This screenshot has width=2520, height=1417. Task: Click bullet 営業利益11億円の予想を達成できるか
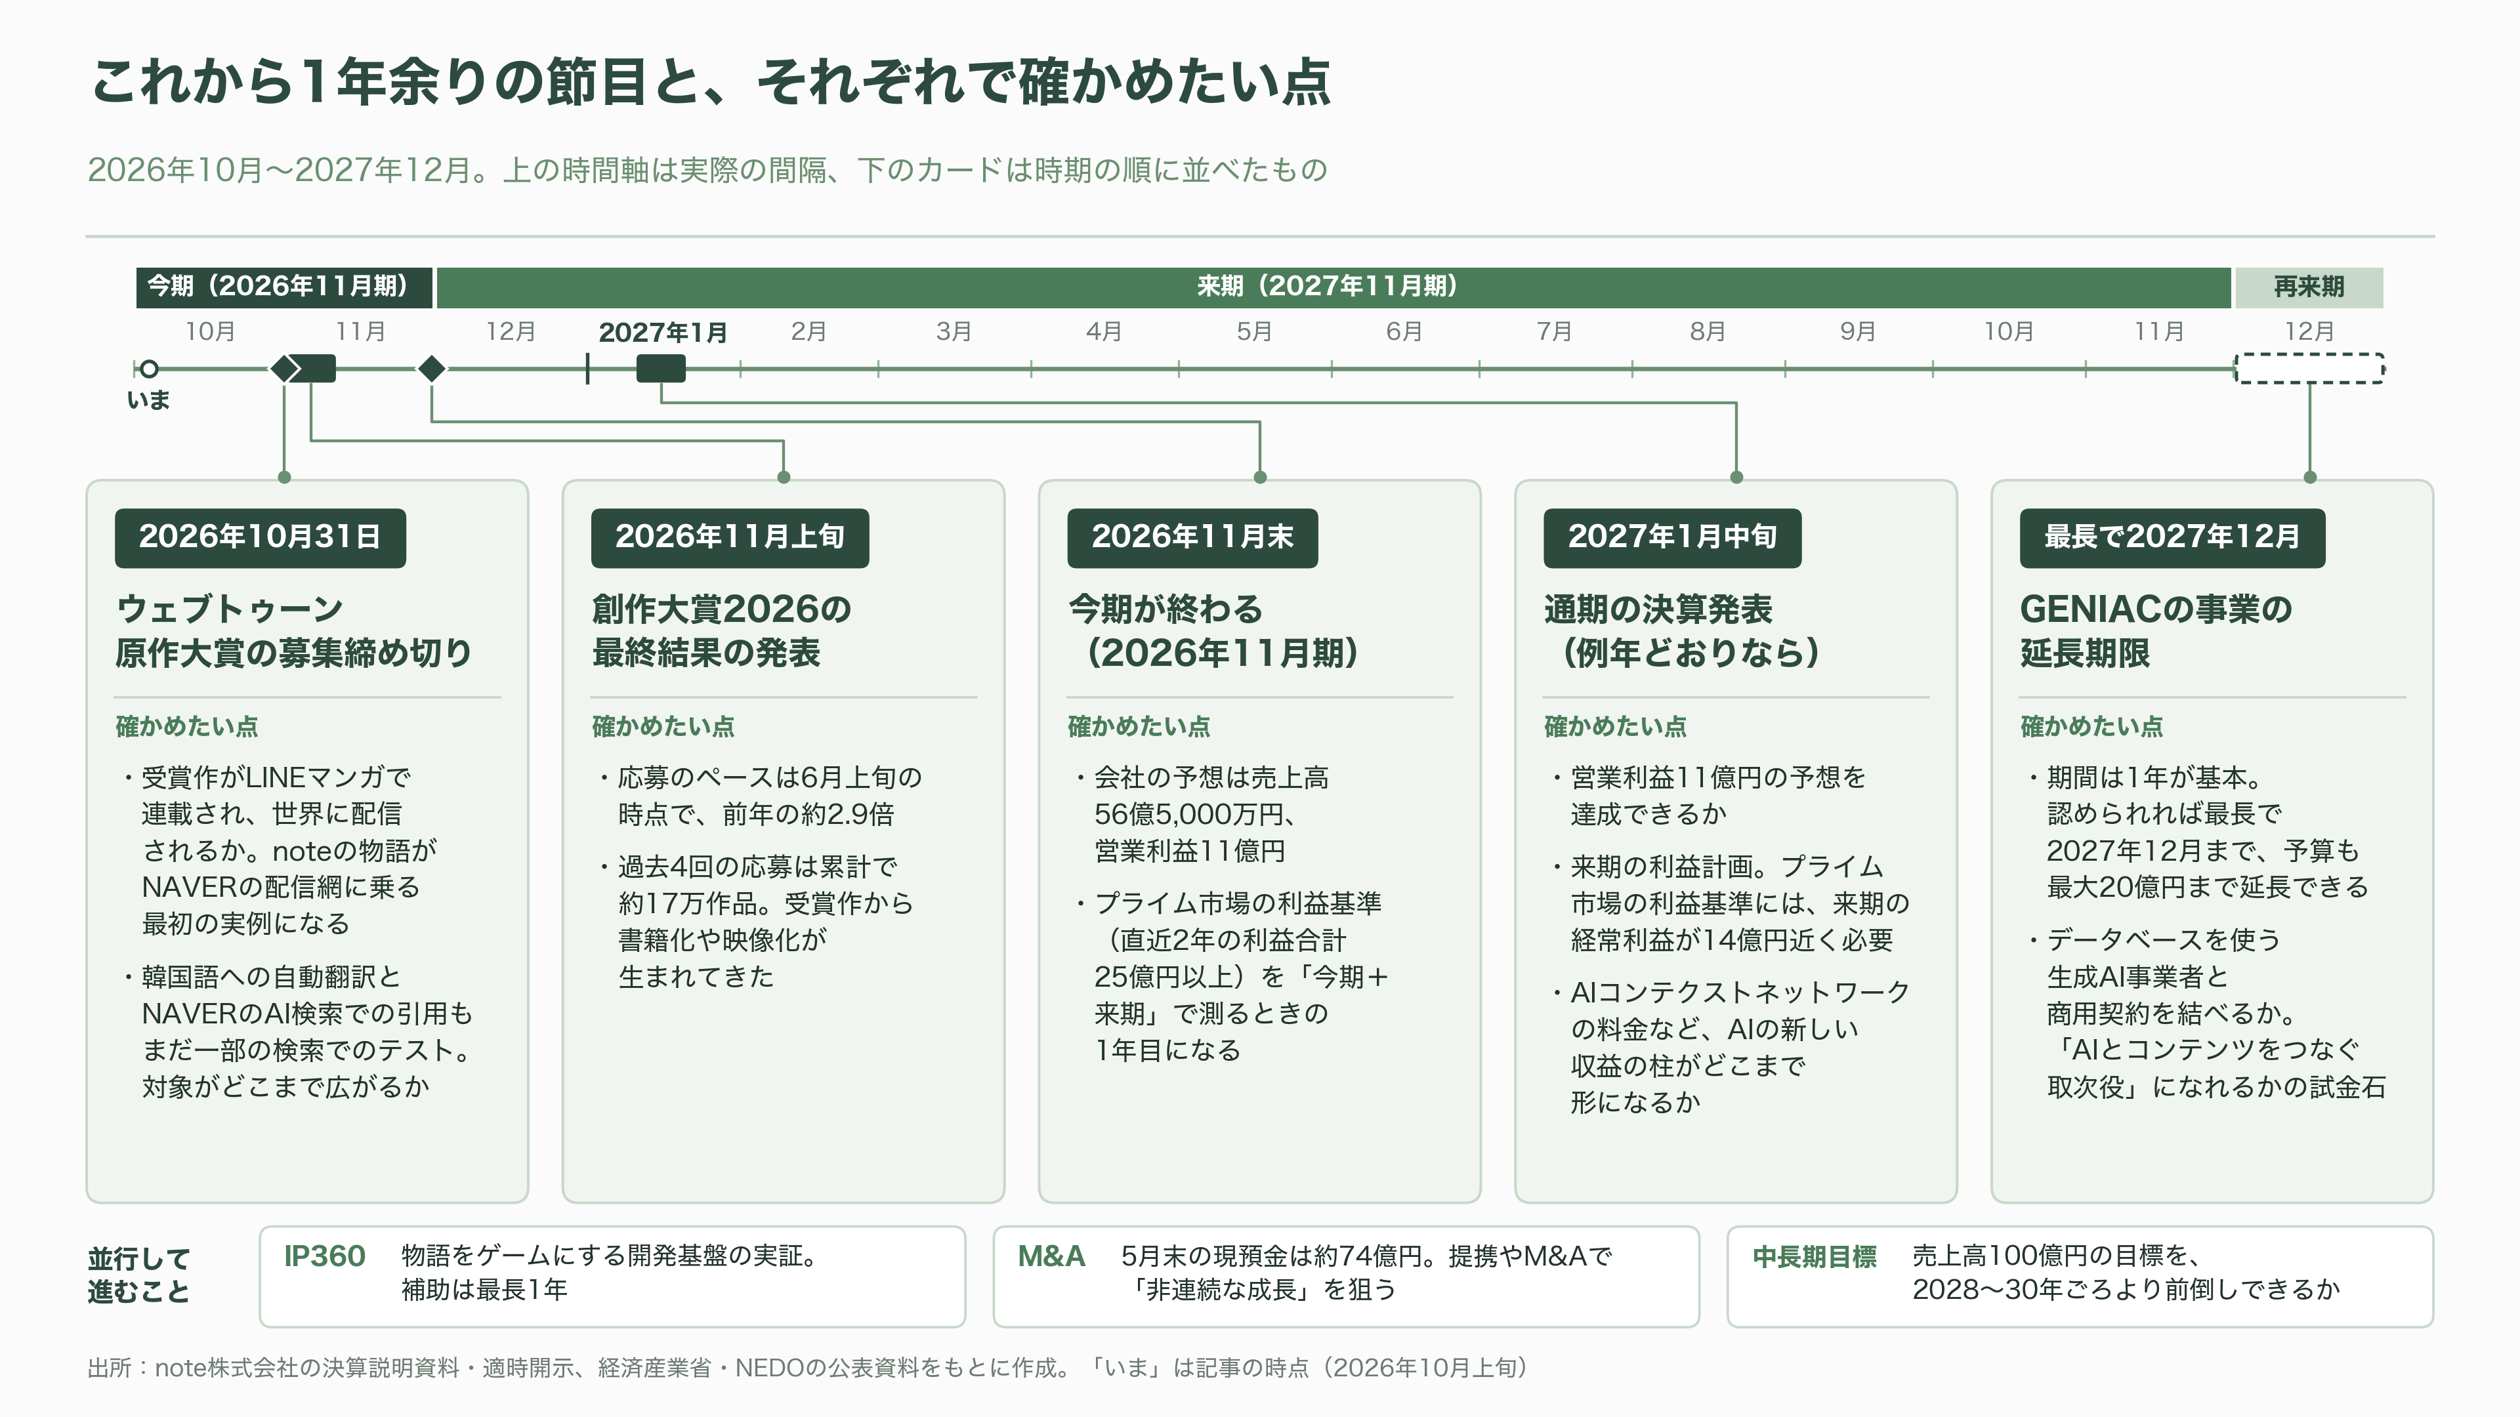click(1710, 796)
